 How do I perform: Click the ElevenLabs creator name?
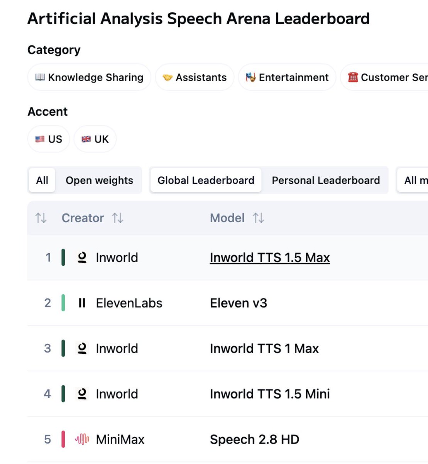point(129,303)
